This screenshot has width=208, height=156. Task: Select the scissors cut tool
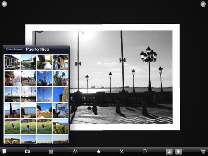point(122,151)
